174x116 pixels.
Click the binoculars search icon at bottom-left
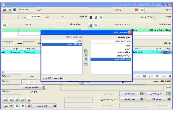click(29, 100)
